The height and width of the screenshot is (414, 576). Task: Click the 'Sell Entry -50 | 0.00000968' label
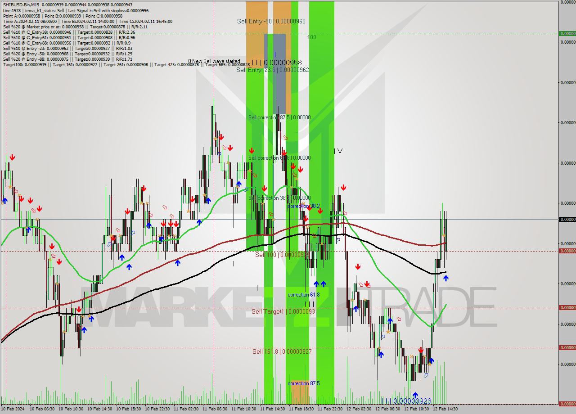[x=271, y=21]
